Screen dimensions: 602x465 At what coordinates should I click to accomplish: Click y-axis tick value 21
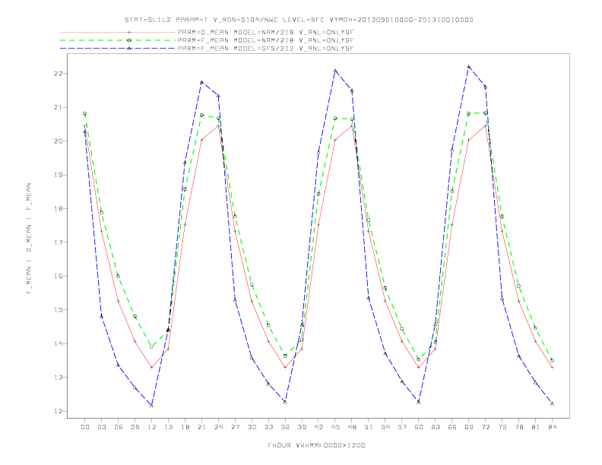pos(59,107)
